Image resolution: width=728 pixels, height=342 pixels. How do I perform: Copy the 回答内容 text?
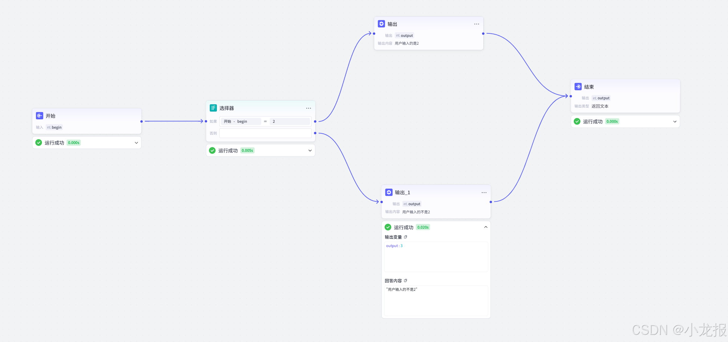(x=405, y=281)
